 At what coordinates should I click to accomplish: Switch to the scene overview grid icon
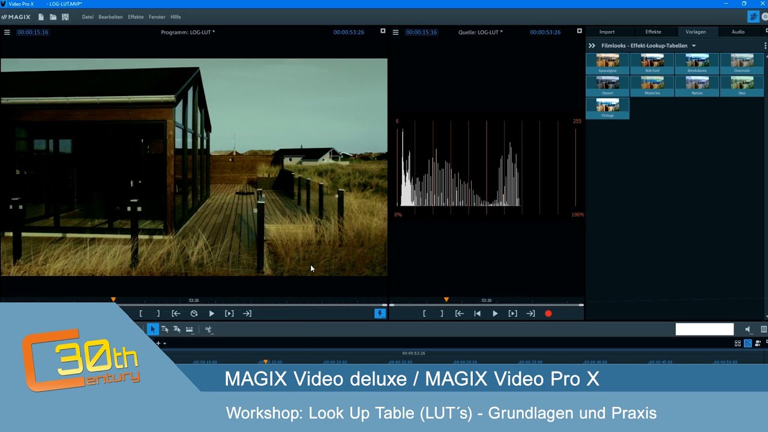pos(737,343)
